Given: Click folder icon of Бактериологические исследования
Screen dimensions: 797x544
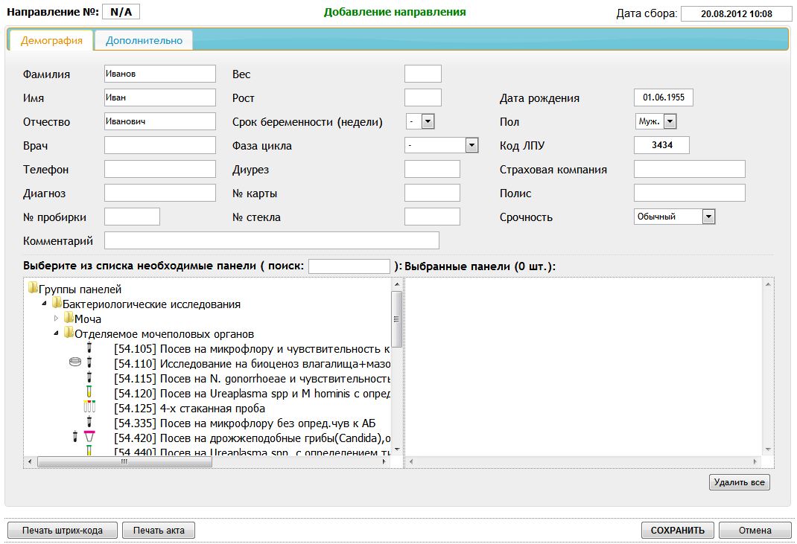Looking at the screenshot, I should coord(57,303).
